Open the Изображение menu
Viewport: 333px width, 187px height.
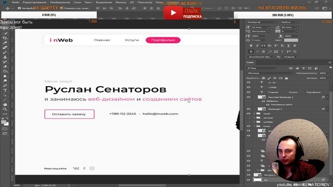[60, 2]
